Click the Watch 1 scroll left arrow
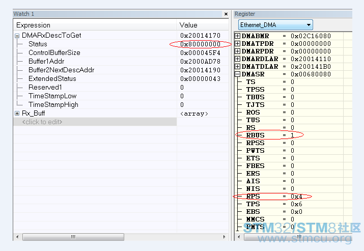This screenshot has height=251, width=364. [17, 237]
